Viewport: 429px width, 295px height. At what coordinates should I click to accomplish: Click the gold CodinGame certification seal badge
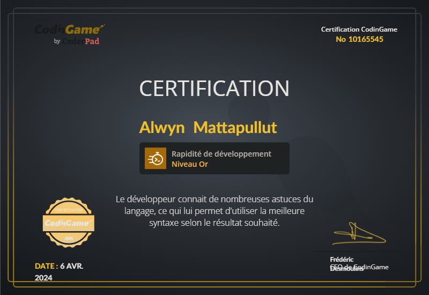[x=68, y=222]
